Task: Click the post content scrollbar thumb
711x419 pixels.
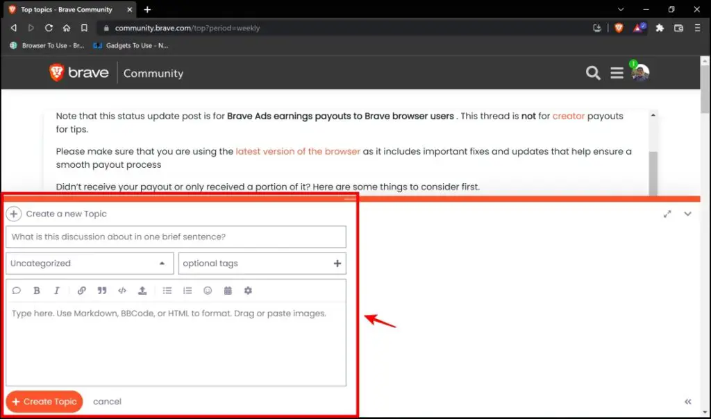Action: 653,173
